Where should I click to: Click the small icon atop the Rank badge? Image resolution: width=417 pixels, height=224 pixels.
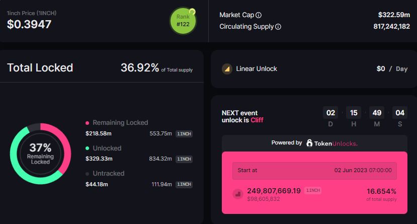[192, 12]
